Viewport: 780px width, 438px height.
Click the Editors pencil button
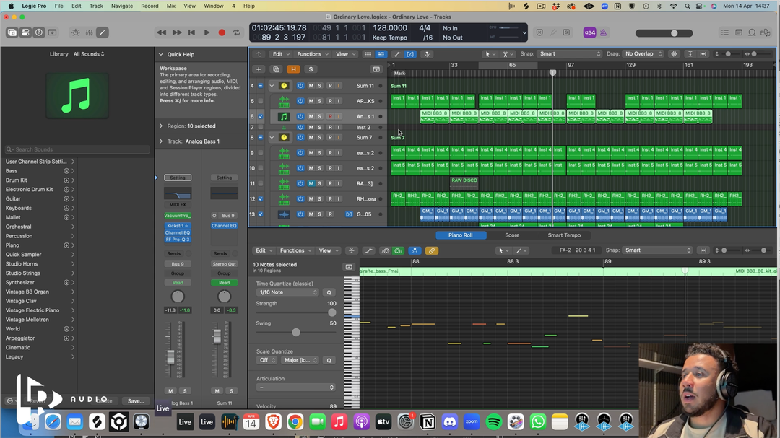(x=103, y=32)
